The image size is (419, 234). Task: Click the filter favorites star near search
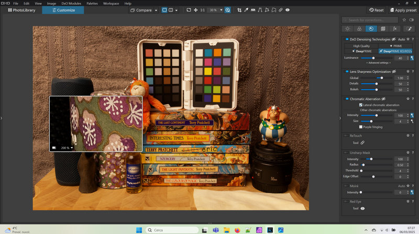pos(404,20)
